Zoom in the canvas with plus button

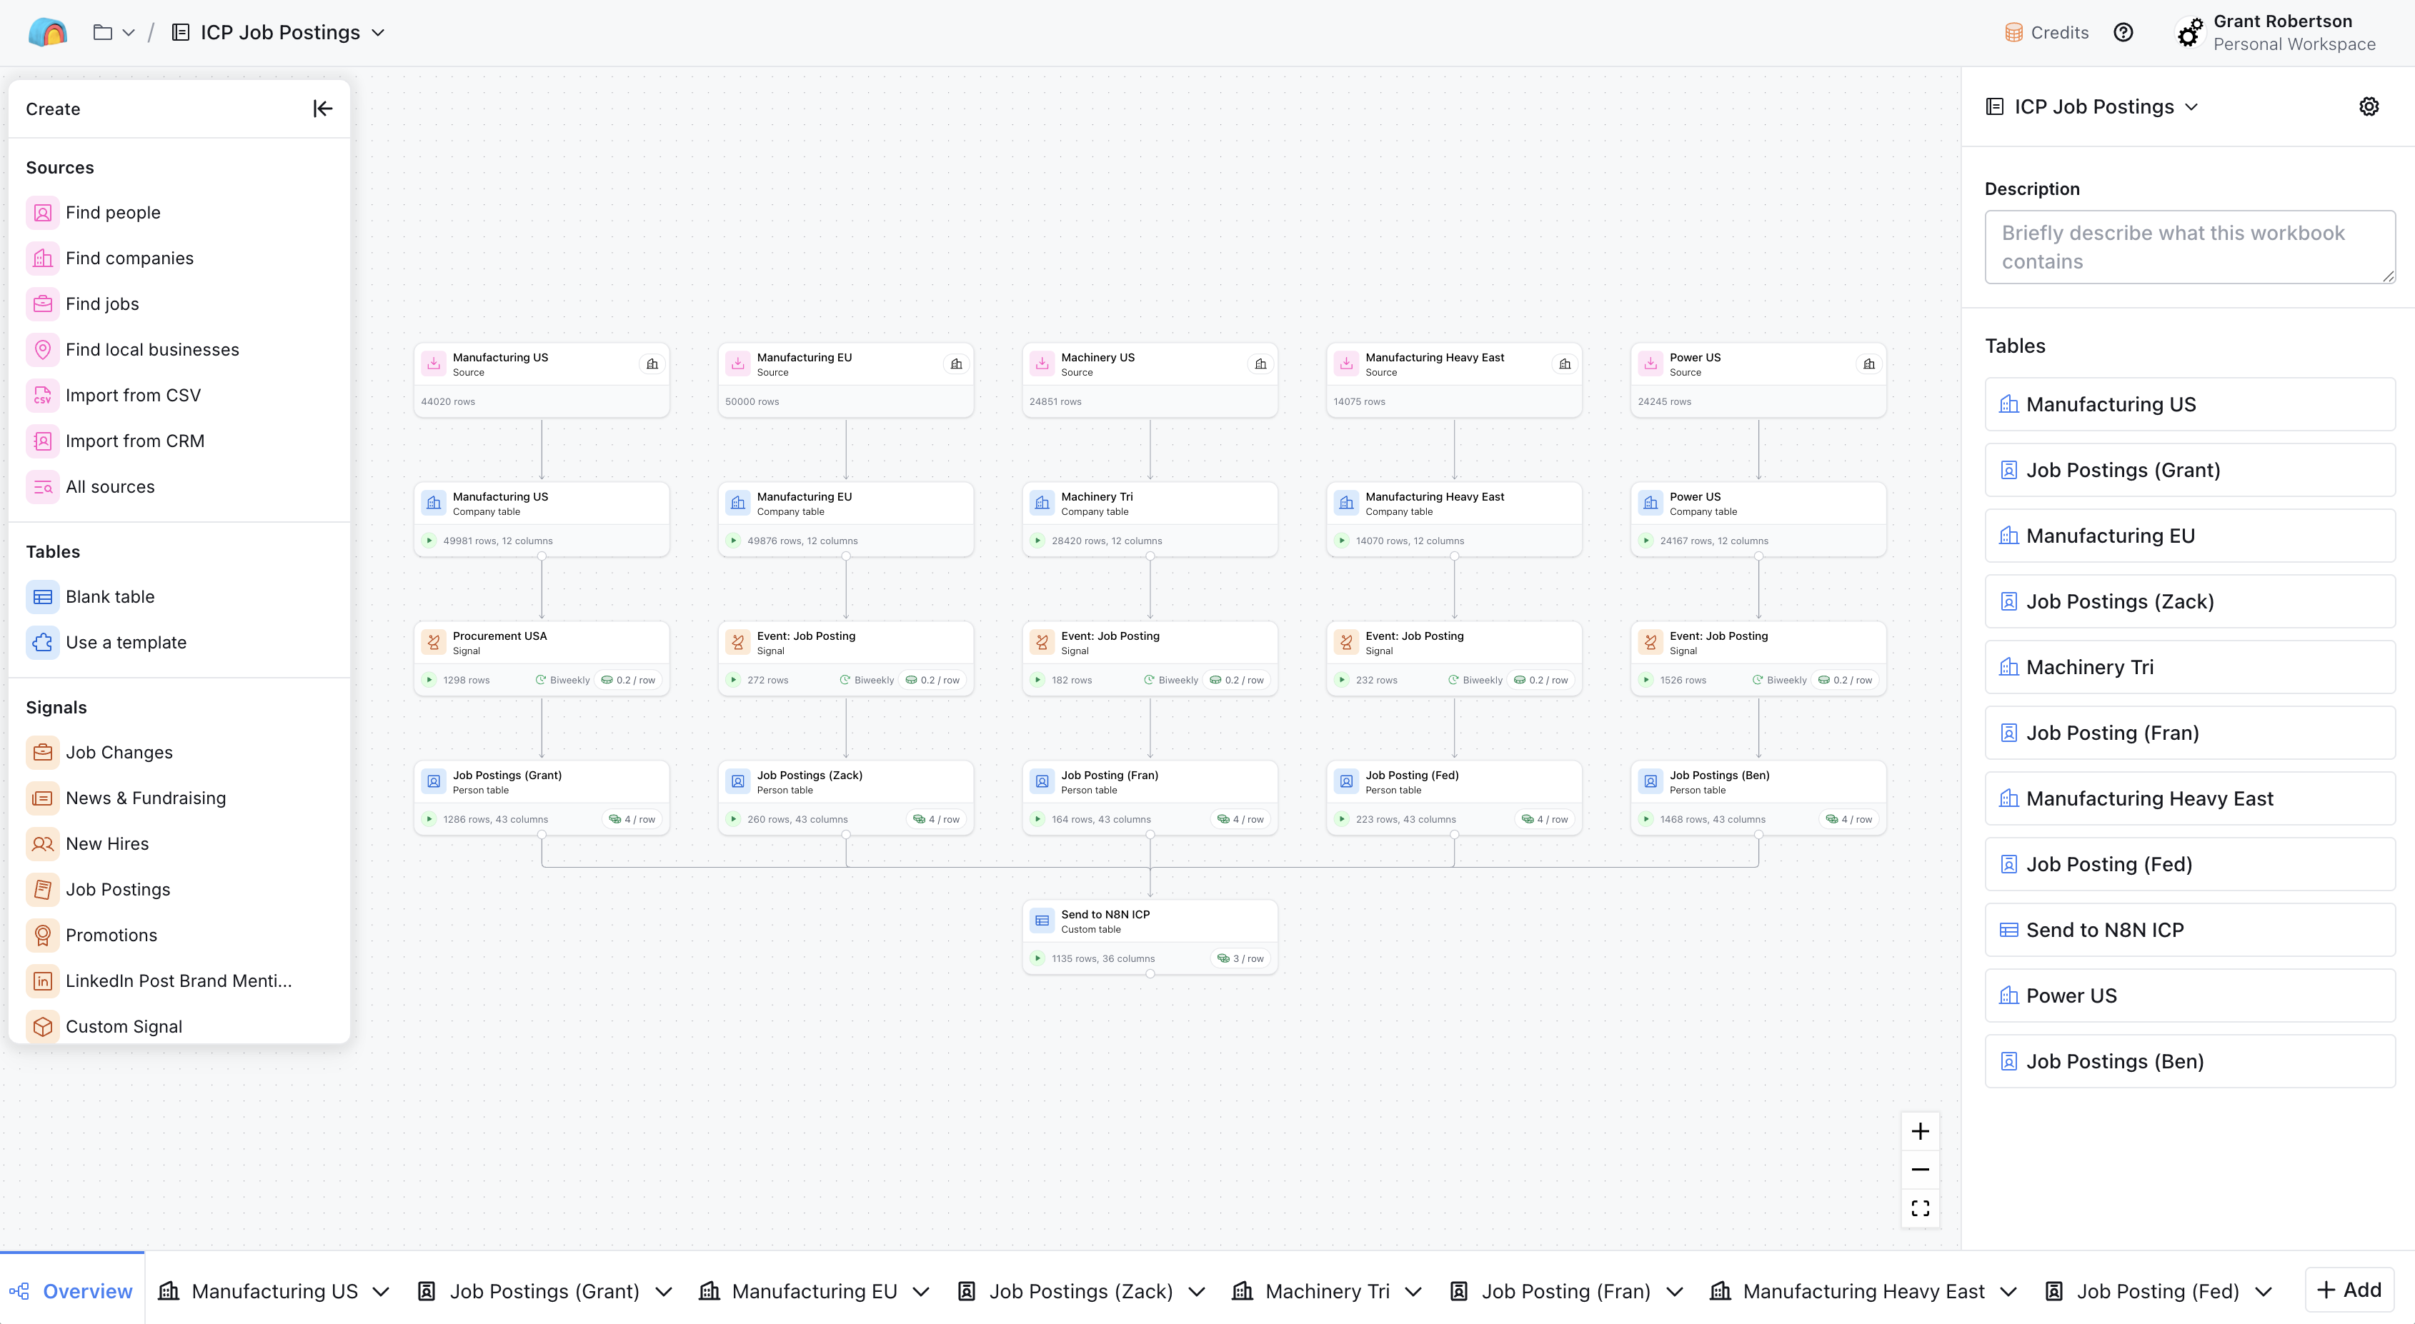[1919, 1132]
